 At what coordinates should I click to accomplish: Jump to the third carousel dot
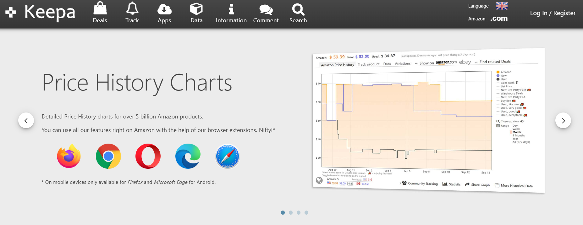(x=299, y=213)
